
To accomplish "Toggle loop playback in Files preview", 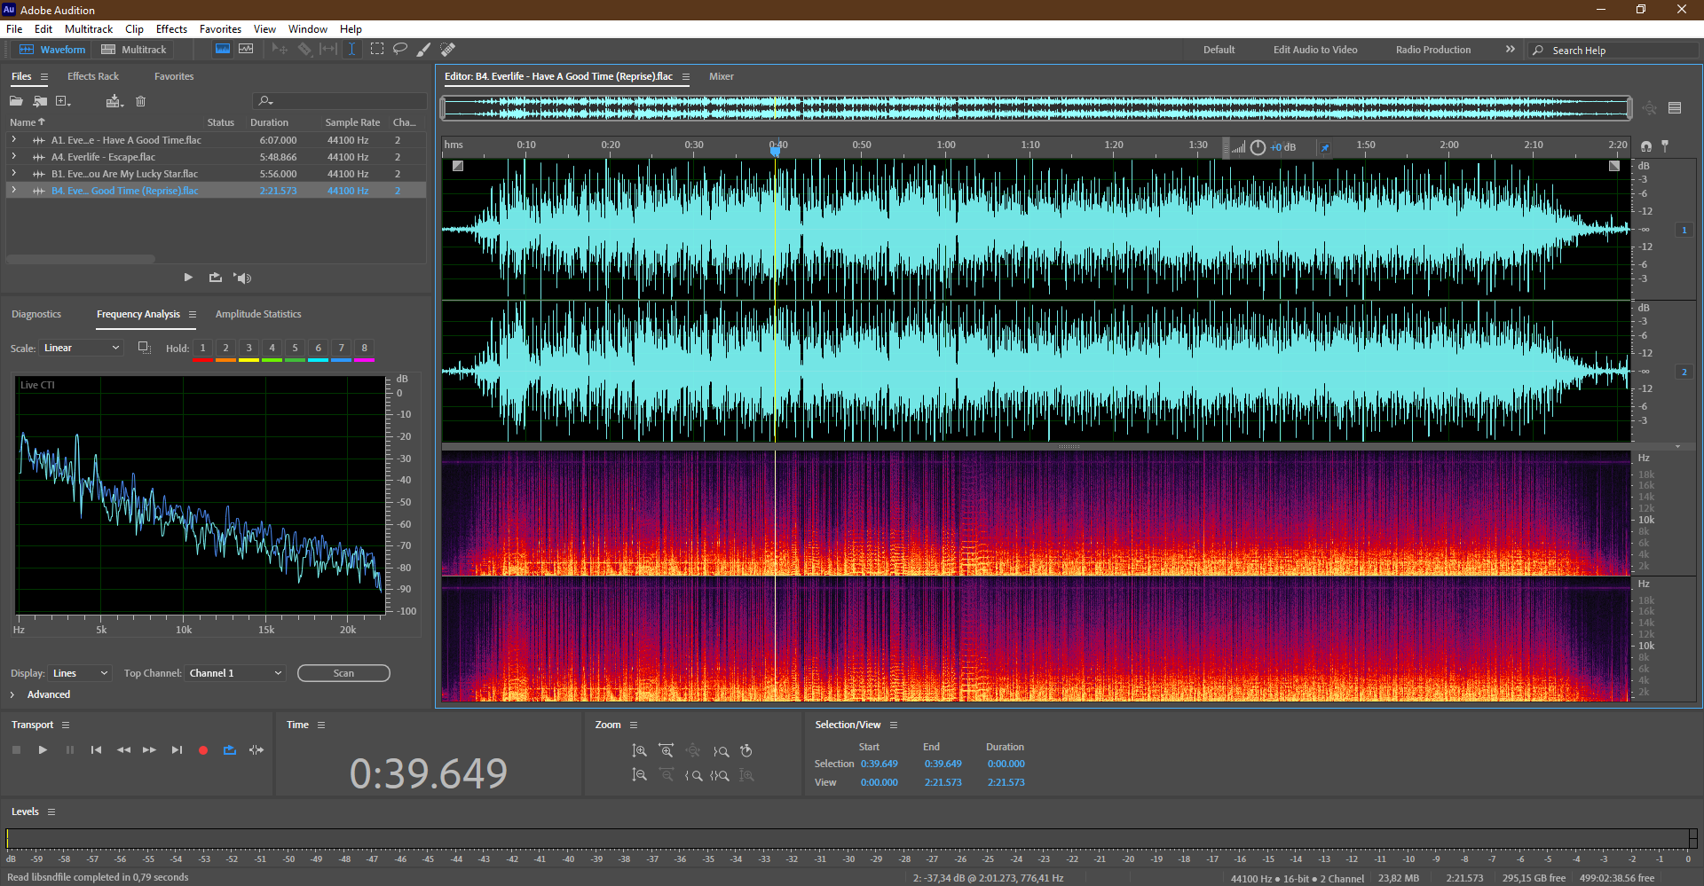I will tap(215, 278).
